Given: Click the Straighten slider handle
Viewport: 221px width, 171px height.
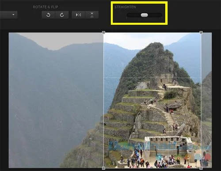Looking at the screenshot, I should pyautogui.click(x=145, y=15).
